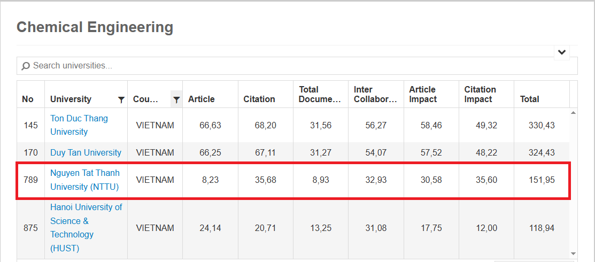Sort by the Total column header
Image resolution: width=595 pixels, height=262 pixels.
coord(529,99)
